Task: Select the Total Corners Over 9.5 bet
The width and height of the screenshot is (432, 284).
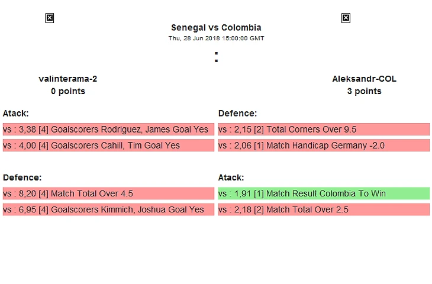Action: pos(324,130)
